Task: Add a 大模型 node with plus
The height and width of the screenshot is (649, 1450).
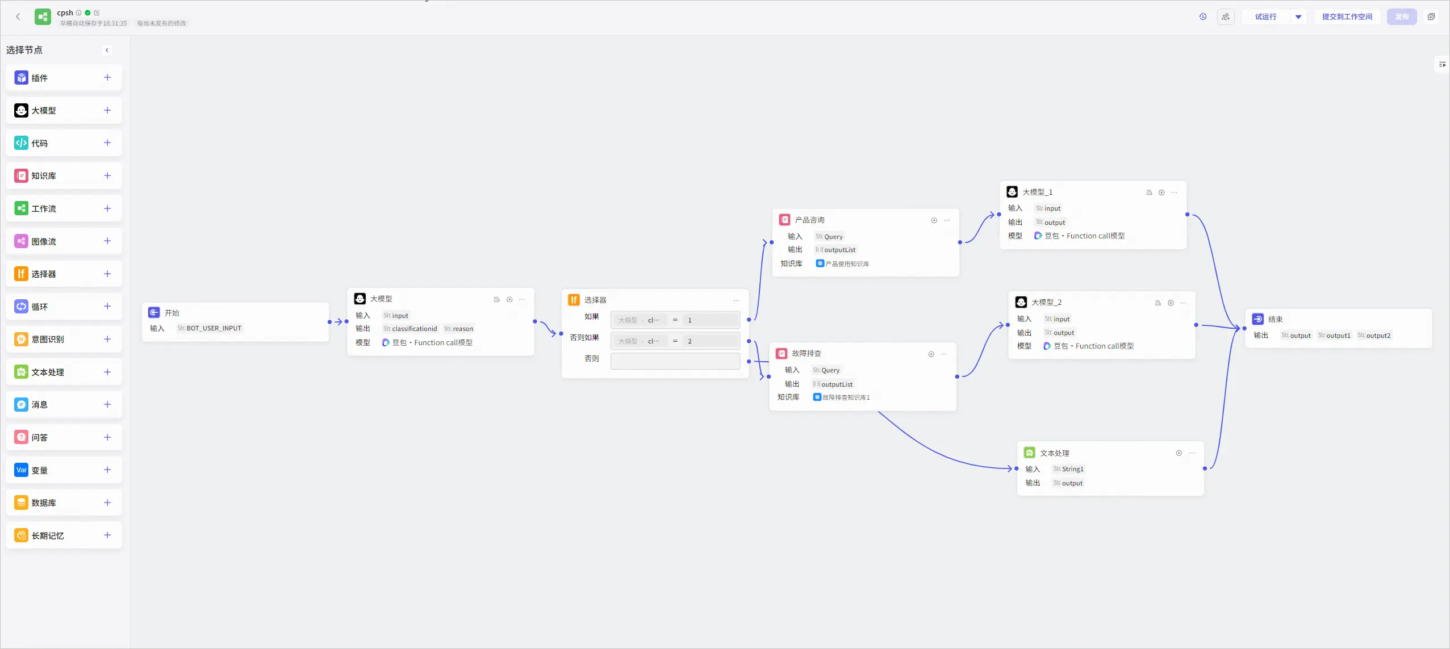Action: pyautogui.click(x=107, y=110)
